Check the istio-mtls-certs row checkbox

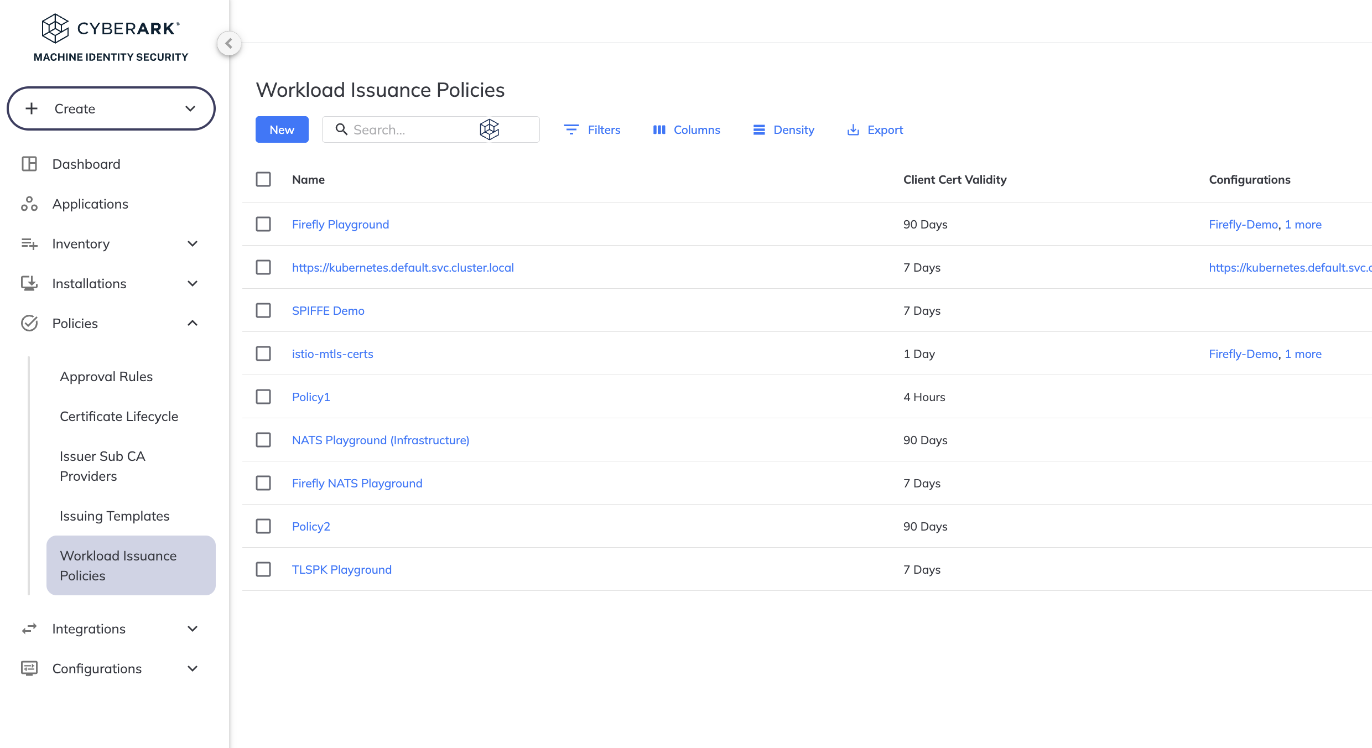click(263, 354)
